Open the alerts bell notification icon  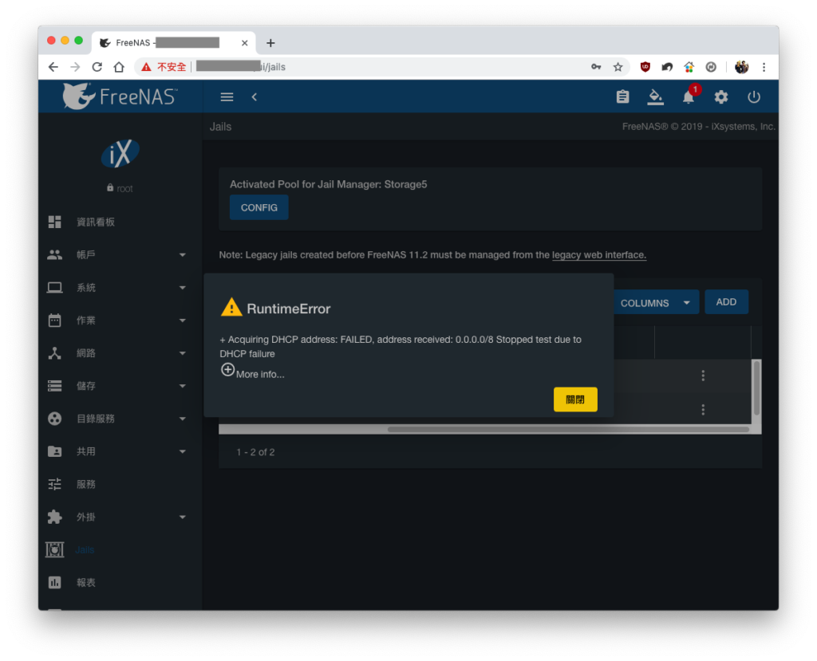tap(689, 97)
